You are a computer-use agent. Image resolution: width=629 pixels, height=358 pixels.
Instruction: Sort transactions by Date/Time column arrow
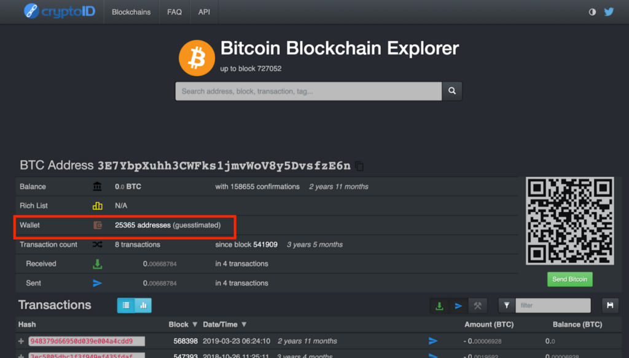(244, 324)
